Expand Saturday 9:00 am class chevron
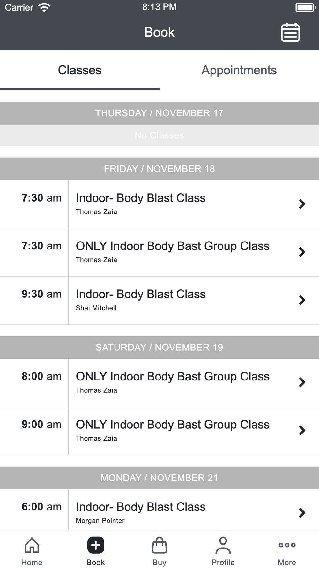The image size is (319, 568). 302,430
